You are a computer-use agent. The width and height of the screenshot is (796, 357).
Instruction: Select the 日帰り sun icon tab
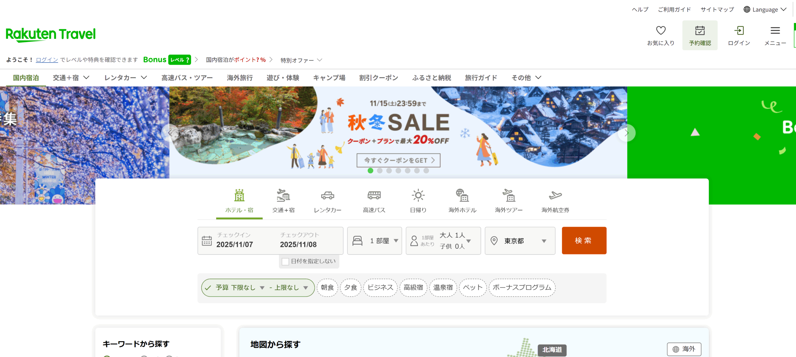[418, 196]
